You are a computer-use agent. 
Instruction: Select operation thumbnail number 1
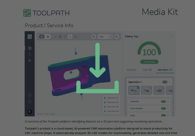pos(134,90)
